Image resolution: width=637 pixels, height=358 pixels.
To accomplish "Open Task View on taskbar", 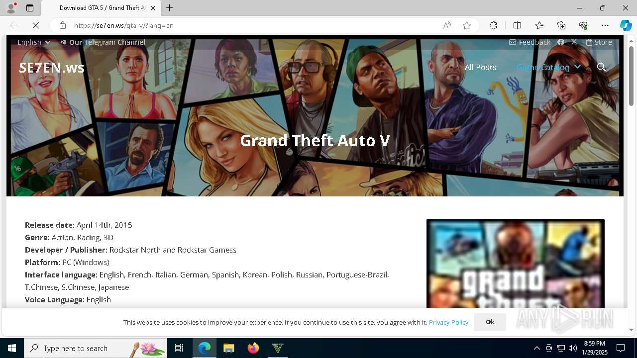I will [179, 348].
